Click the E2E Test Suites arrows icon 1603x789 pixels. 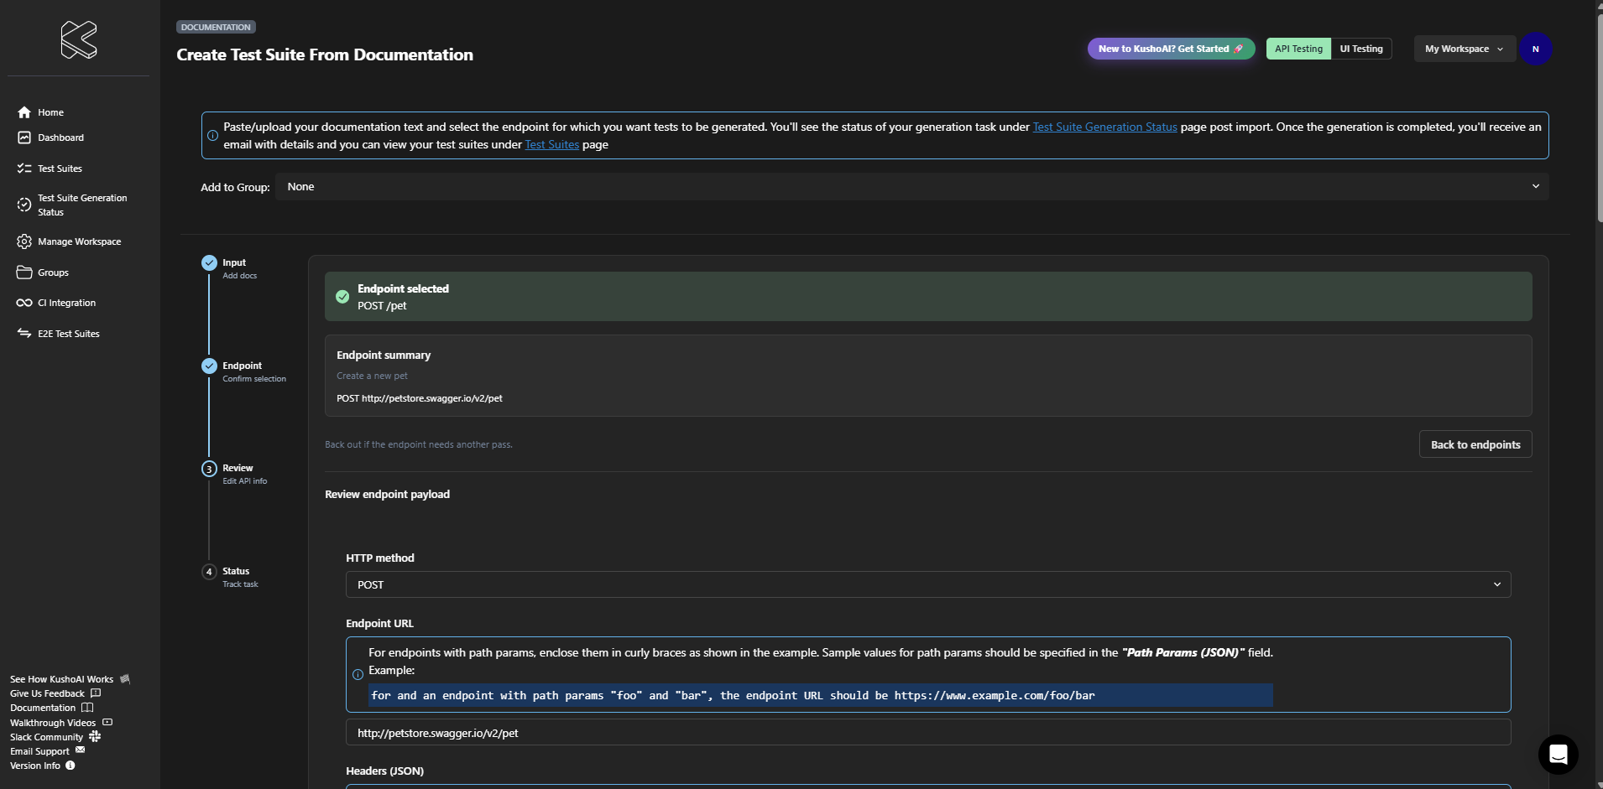point(24,334)
